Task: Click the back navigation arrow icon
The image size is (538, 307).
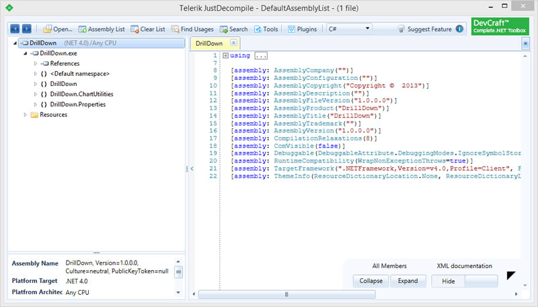Action: click(15, 29)
